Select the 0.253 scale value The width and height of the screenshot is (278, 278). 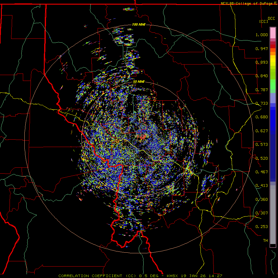point(262,227)
